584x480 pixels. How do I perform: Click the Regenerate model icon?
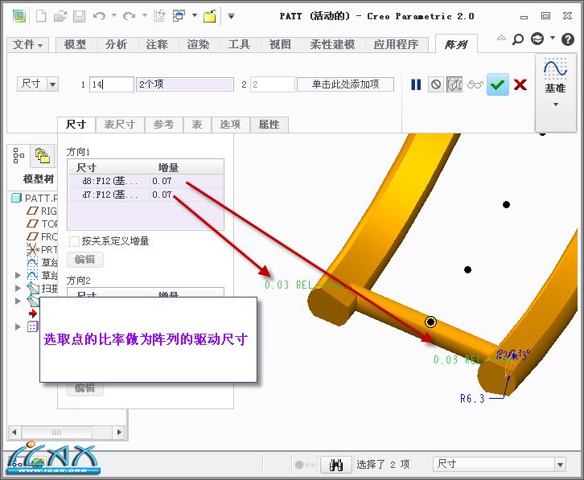159,16
